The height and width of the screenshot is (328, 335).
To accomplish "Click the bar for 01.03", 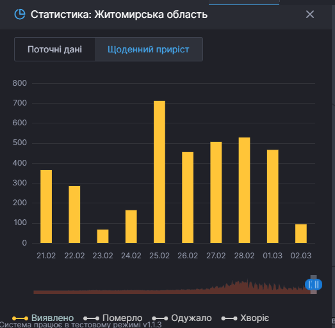I will [273, 196].
